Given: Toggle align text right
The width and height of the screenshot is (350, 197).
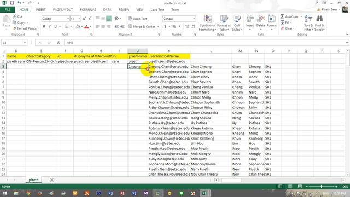Looking at the screenshot, I should 109,27.
